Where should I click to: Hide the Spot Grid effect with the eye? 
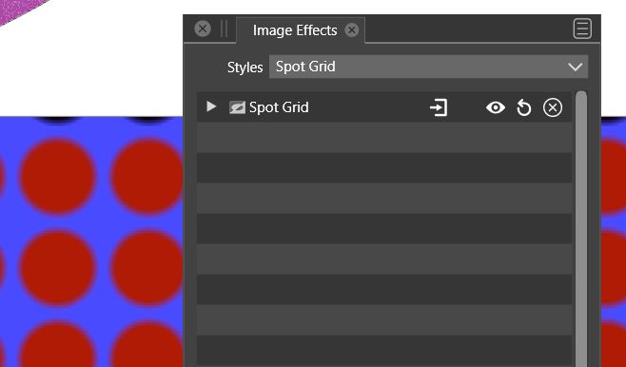(496, 107)
